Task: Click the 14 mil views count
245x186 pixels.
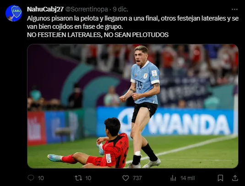Action: 187,178
